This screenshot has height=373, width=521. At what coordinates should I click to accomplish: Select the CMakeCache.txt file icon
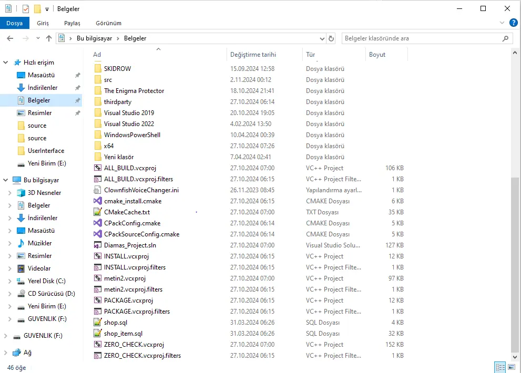click(98, 212)
